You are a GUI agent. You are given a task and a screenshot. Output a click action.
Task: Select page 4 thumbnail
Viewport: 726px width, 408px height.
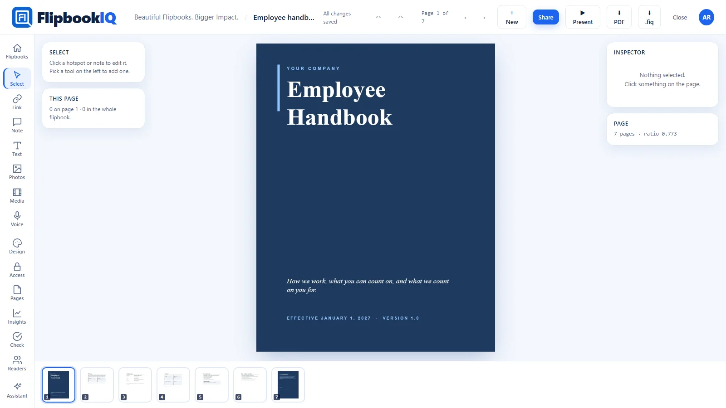pyautogui.click(x=173, y=385)
